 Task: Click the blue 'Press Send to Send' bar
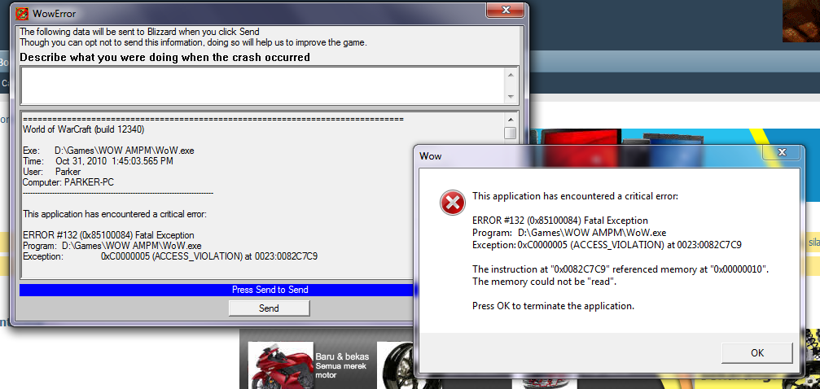(217, 290)
